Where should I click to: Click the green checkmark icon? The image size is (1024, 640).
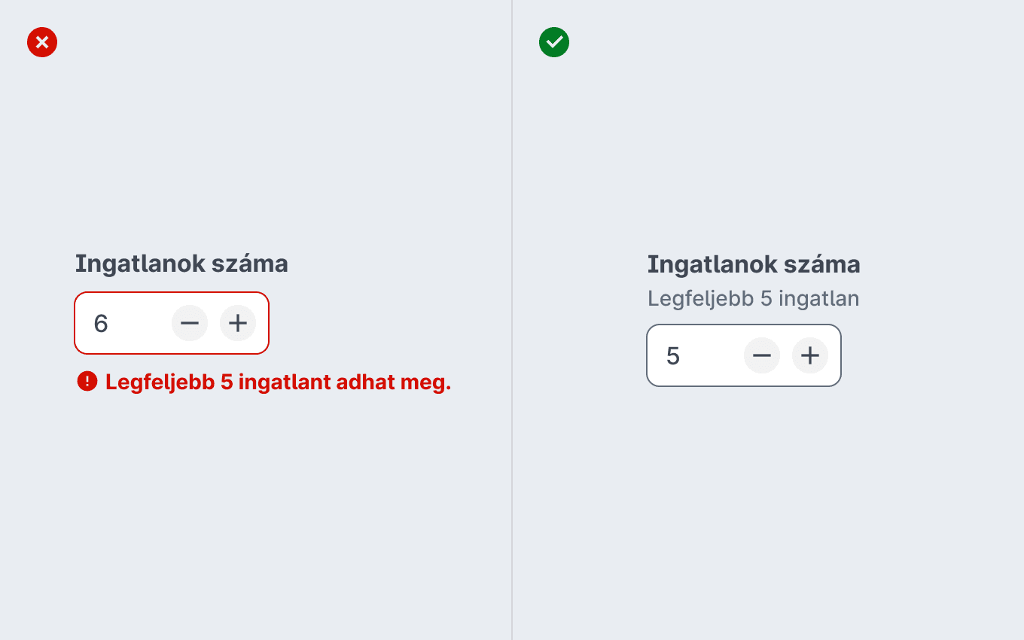[x=554, y=42]
